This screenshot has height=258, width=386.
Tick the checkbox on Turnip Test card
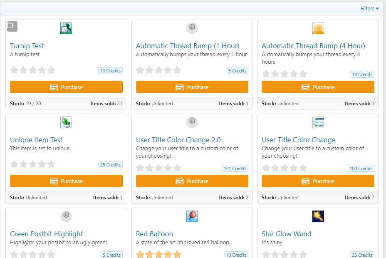pyautogui.click(x=12, y=26)
